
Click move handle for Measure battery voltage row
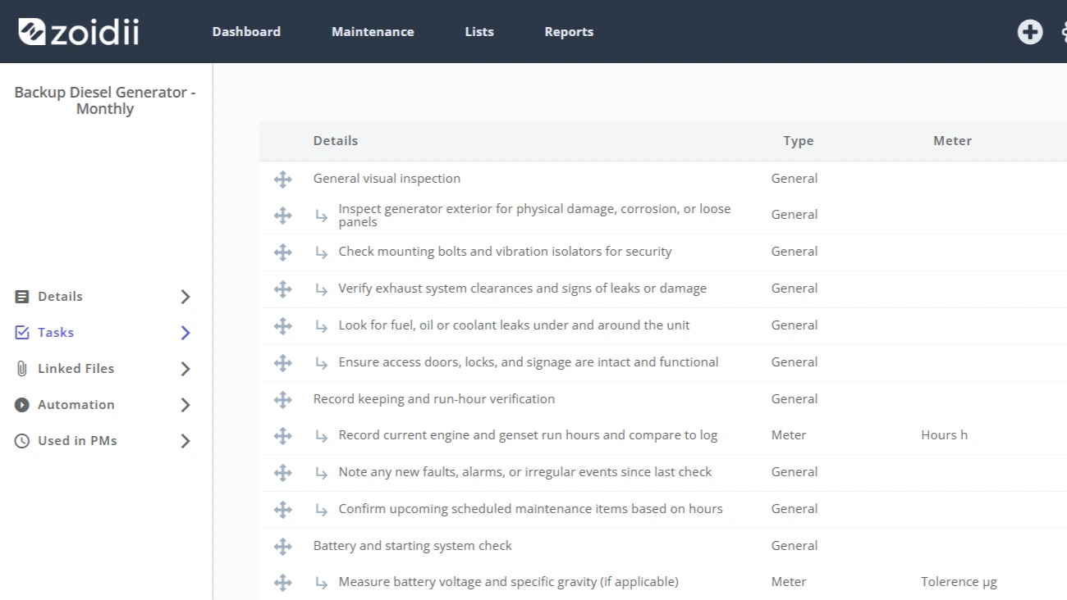[283, 583]
